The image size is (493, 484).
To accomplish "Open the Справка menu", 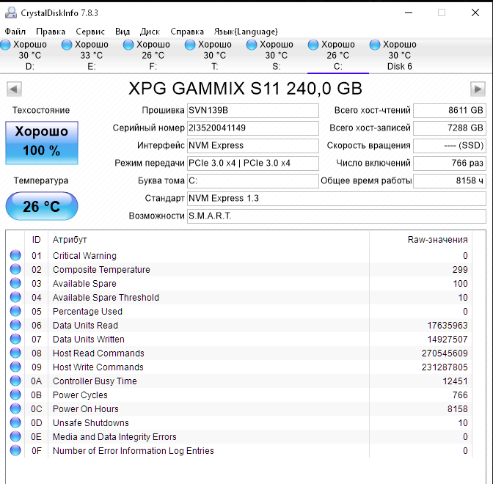I will tap(187, 32).
